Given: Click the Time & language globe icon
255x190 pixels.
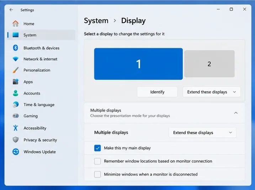Looking at the screenshot, I should tap(16, 105).
